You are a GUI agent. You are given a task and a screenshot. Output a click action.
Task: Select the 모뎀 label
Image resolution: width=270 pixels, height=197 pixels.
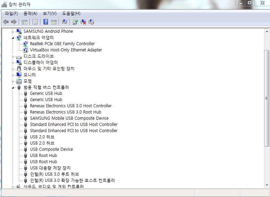coord(28,81)
